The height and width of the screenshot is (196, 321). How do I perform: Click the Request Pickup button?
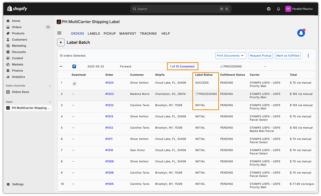(260, 56)
